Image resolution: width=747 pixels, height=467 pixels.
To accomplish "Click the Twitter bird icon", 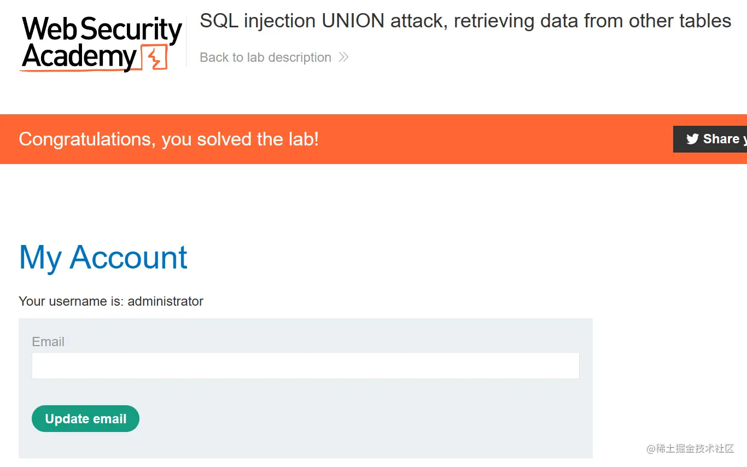I will pyautogui.click(x=692, y=139).
